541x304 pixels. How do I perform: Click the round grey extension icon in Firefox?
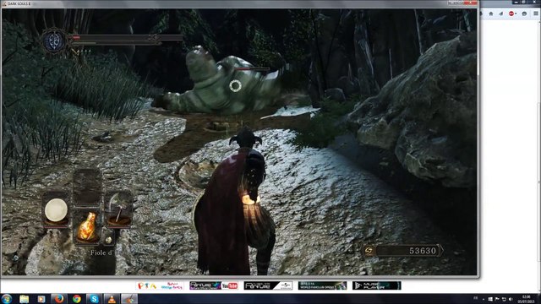click(524, 14)
